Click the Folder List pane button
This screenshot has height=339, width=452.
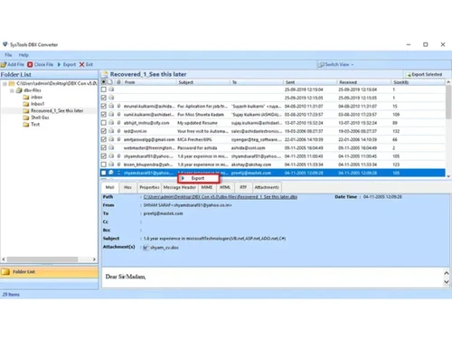pos(49,272)
